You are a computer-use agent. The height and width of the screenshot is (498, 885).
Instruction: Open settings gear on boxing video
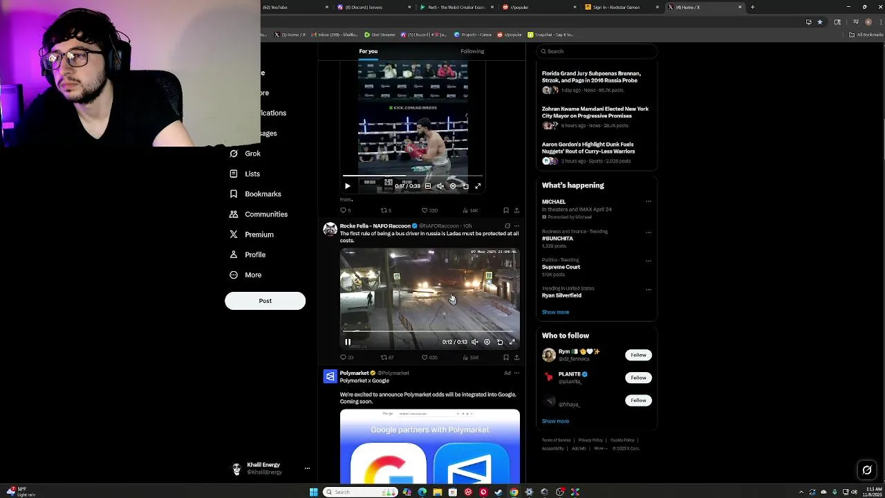pyautogui.click(x=453, y=186)
